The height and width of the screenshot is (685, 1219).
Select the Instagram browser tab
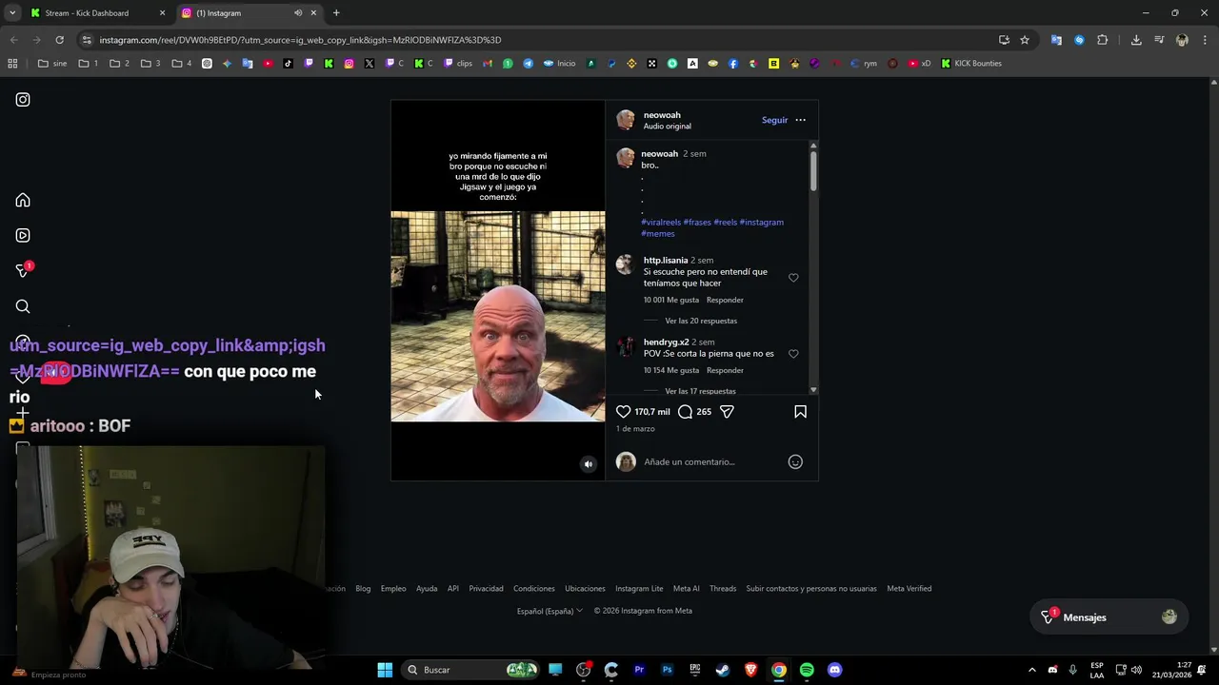pos(250,13)
